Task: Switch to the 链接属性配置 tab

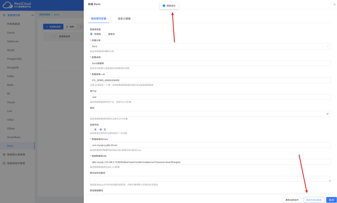Action: pyautogui.click(x=98, y=19)
